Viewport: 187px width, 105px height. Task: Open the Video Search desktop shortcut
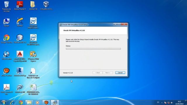point(6,55)
